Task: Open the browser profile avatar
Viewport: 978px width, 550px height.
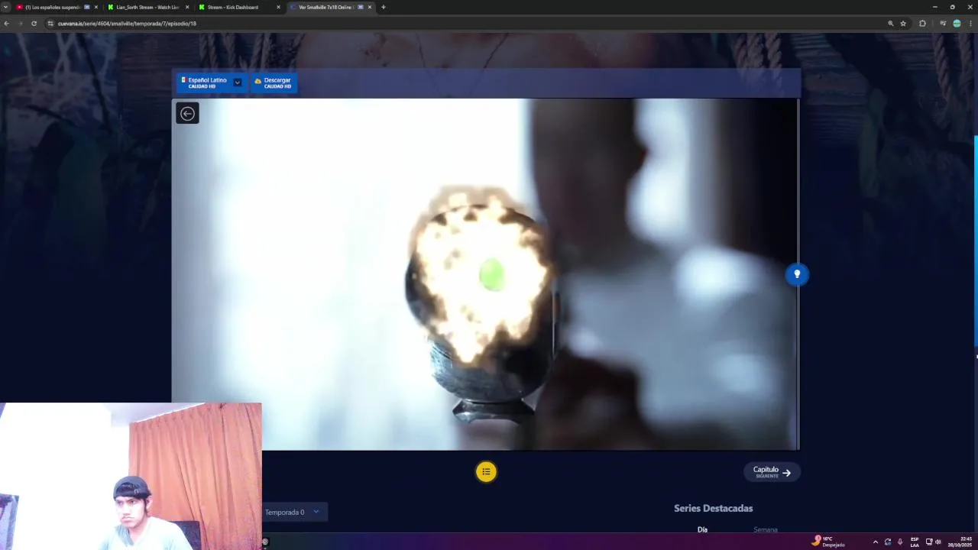Action: point(957,24)
